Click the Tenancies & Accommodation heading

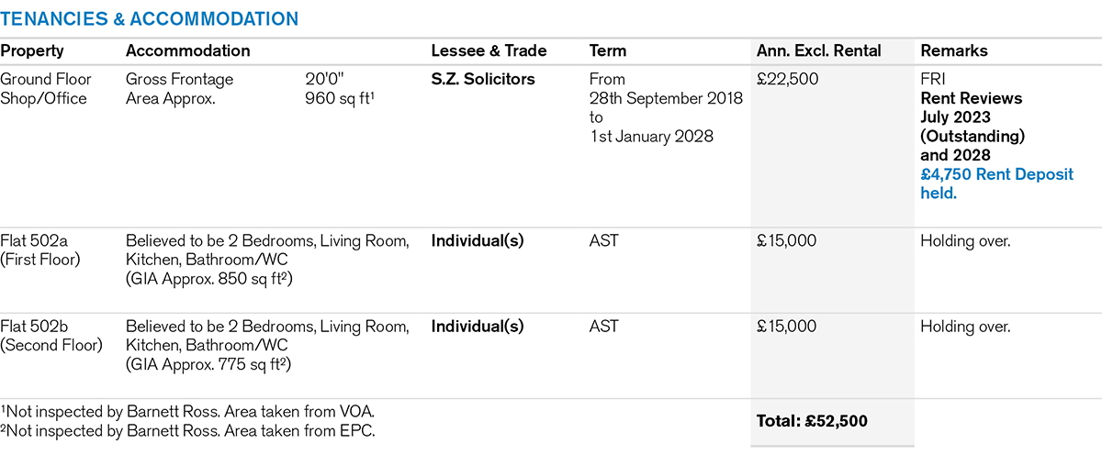tap(149, 18)
